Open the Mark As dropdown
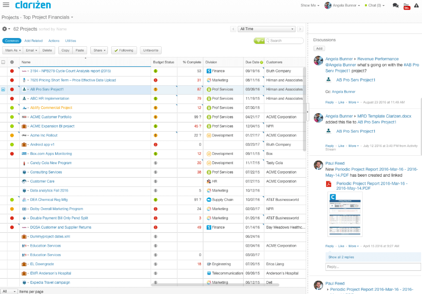Image resolution: width=422 pixels, height=294 pixels. [x=12, y=50]
